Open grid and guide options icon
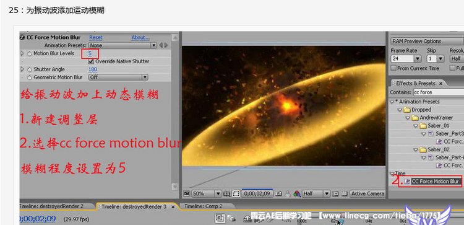This screenshot has height=225, width=464. [226, 194]
